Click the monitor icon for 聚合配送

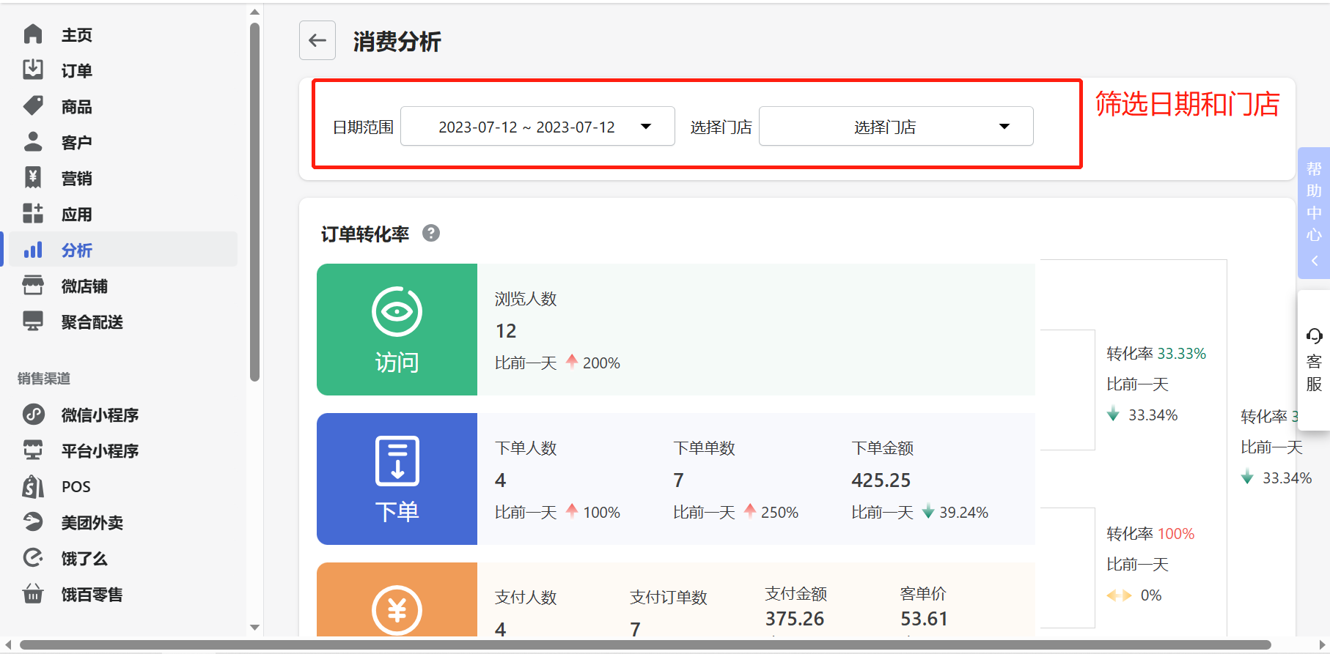(33, 322)
